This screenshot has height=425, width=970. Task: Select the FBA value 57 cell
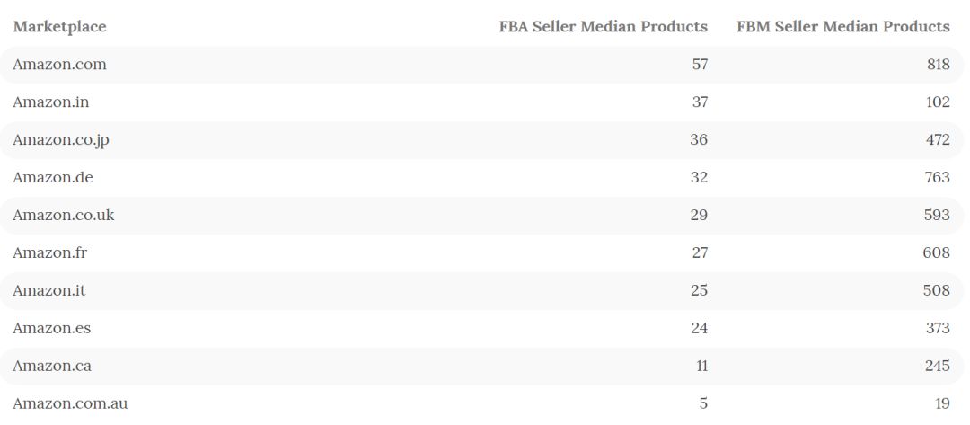click(x=699, y=65)
